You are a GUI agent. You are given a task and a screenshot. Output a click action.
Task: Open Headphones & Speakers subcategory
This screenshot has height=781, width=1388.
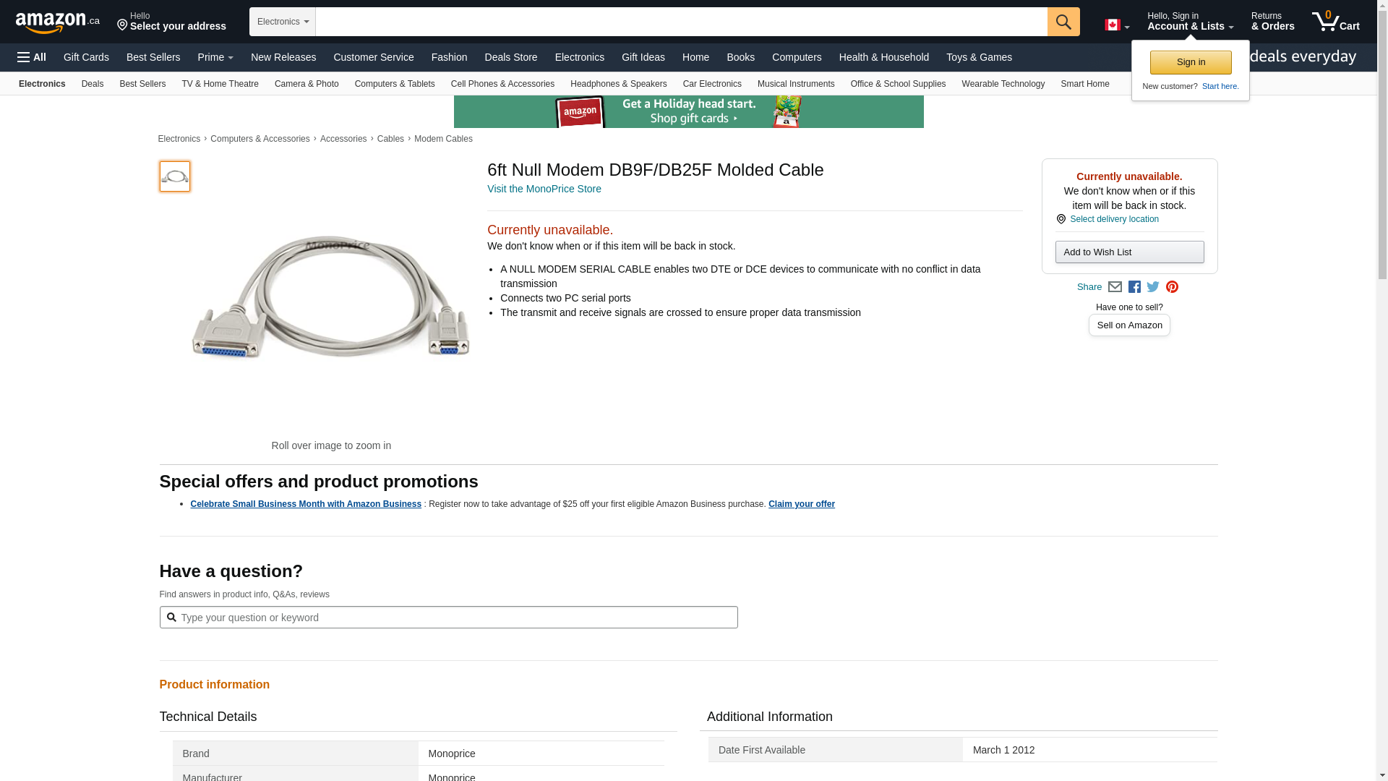(x=618, y=84)
